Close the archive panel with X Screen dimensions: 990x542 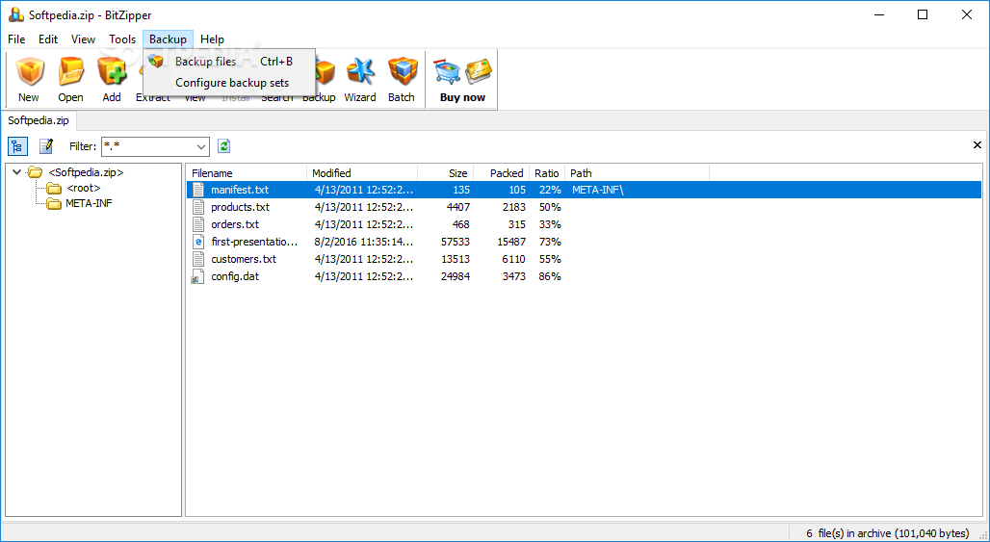coord(977,145)
